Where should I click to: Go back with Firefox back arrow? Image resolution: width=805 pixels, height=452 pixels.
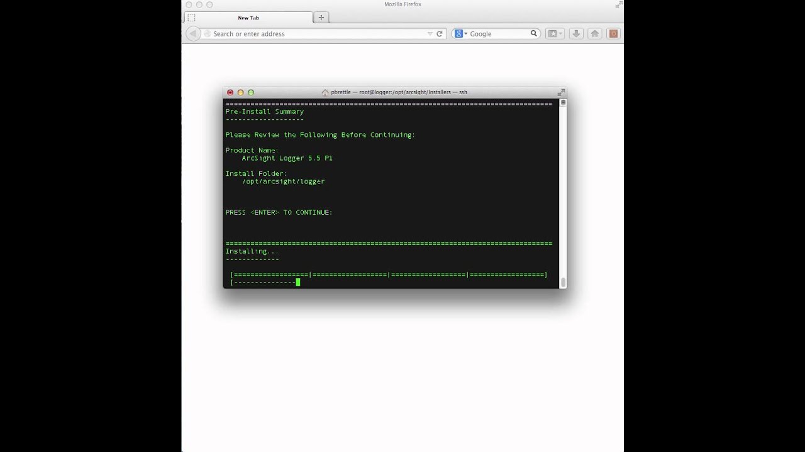193,34
